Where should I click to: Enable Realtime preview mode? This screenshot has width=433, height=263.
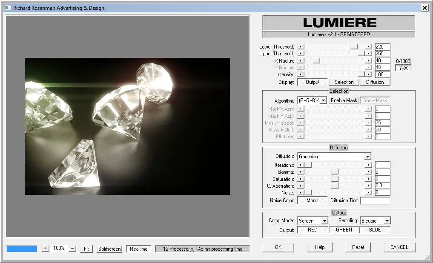138,249
